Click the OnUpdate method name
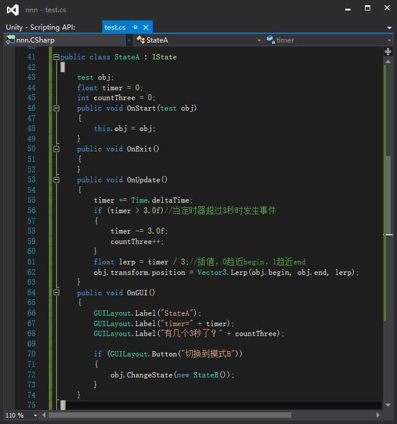 pos(144,180)
